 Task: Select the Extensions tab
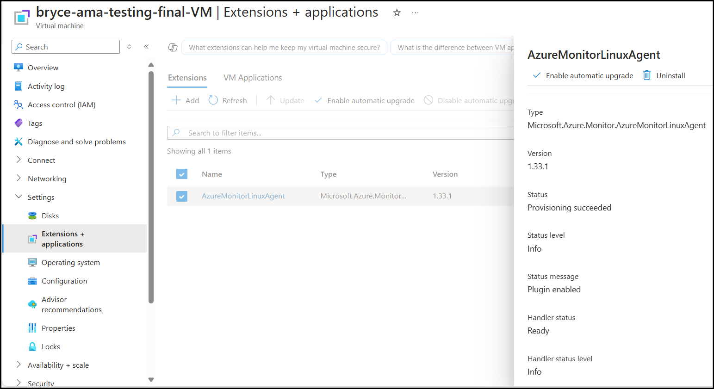click(187, 77)
